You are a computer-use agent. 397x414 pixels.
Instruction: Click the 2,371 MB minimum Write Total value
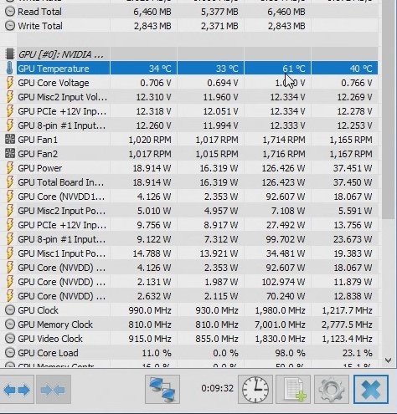[x=219, y=26]
